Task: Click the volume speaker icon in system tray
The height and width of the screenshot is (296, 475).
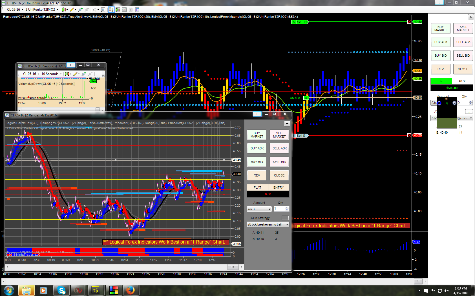Action: 447,291
